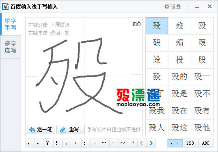Switch to 多字连写 multi-character mode
This screenshot has height=152, width=218.
click(11, 47)
